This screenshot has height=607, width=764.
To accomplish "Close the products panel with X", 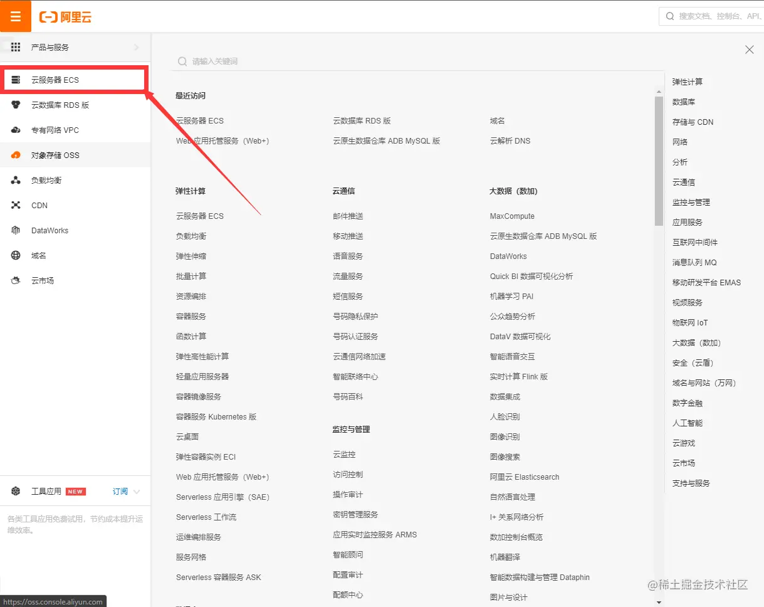I will click(x=749, y=50).
